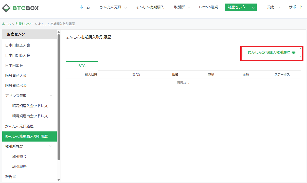Select the BTC tab
This screenshot has height=183, width=307.
(82, 66)
